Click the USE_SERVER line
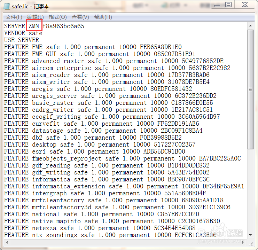 tap(22, 40)
